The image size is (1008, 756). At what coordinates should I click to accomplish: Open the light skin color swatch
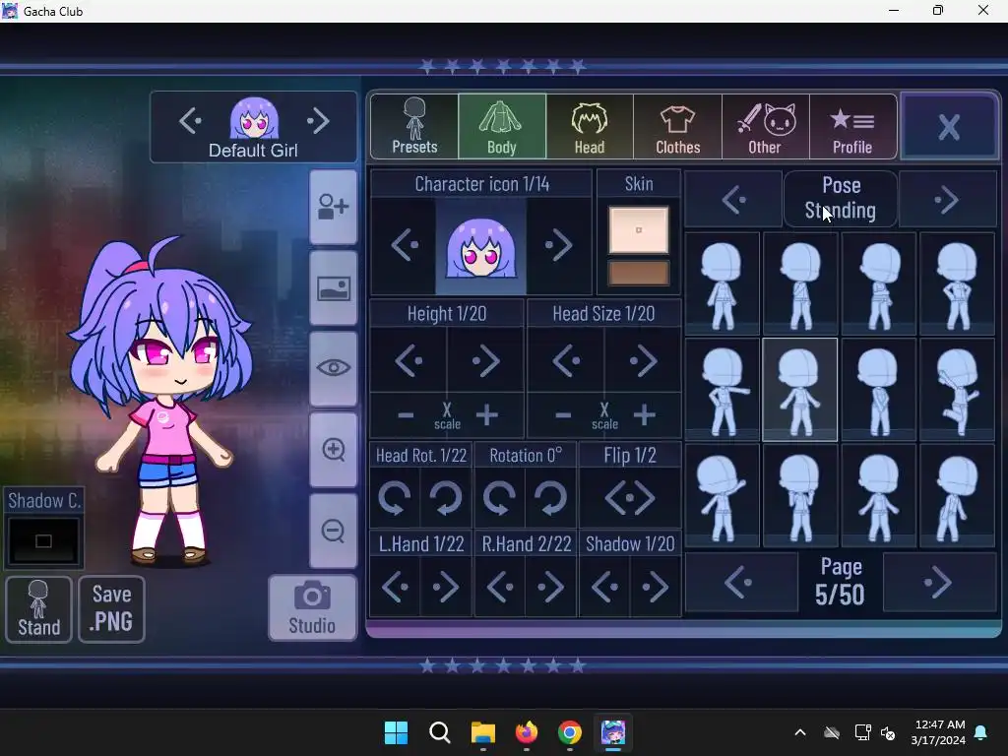pyautogui.click(x=639, y=229)
